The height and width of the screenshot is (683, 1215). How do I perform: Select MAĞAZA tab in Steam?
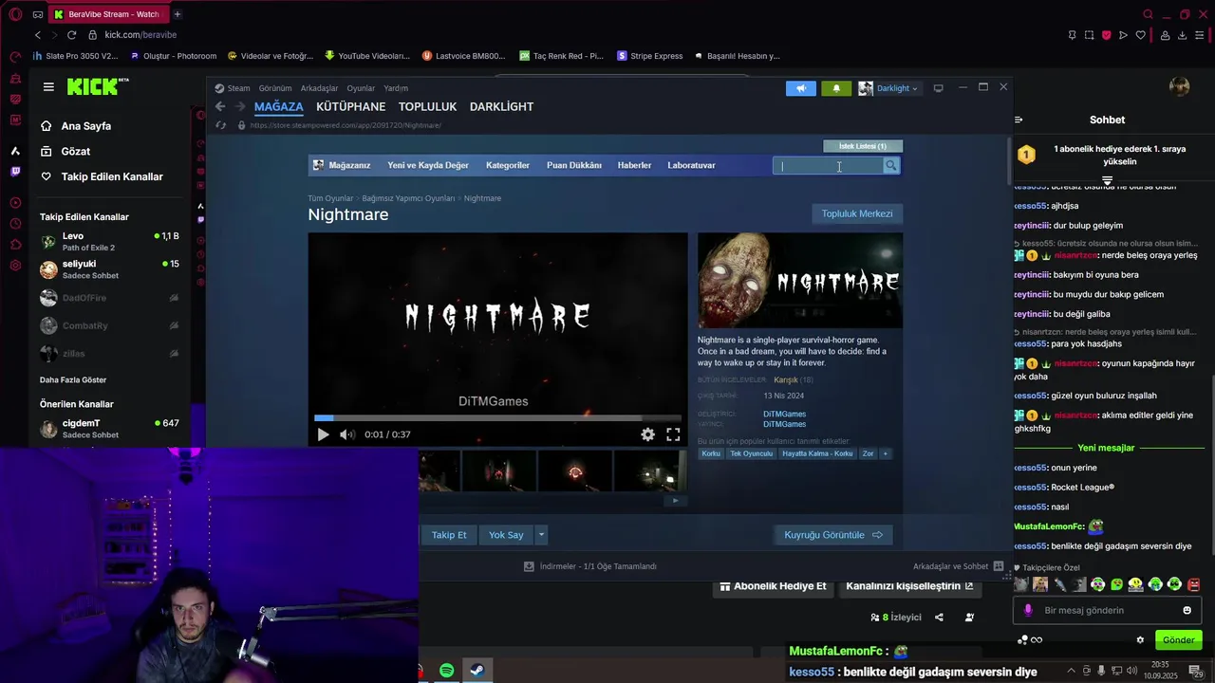[279, 106]
